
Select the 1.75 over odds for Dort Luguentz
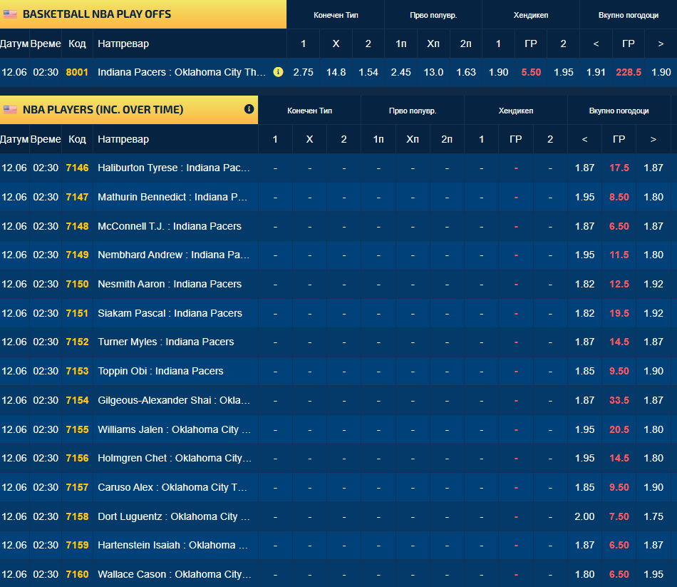653,516
